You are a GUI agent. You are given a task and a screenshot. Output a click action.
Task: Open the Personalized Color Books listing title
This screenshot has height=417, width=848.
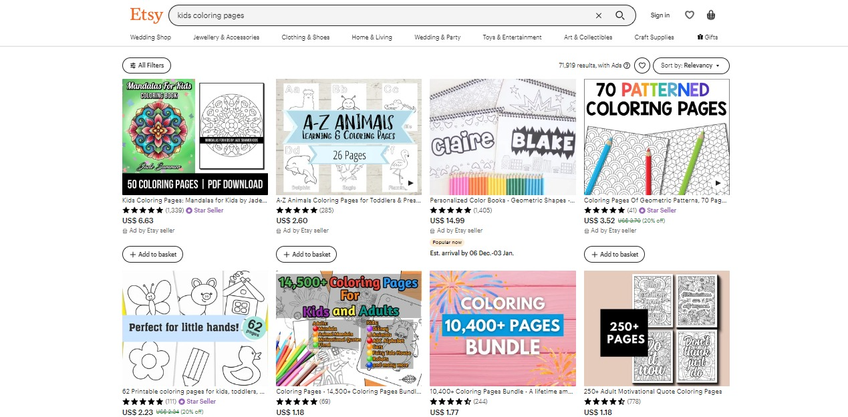click(503, 200)
